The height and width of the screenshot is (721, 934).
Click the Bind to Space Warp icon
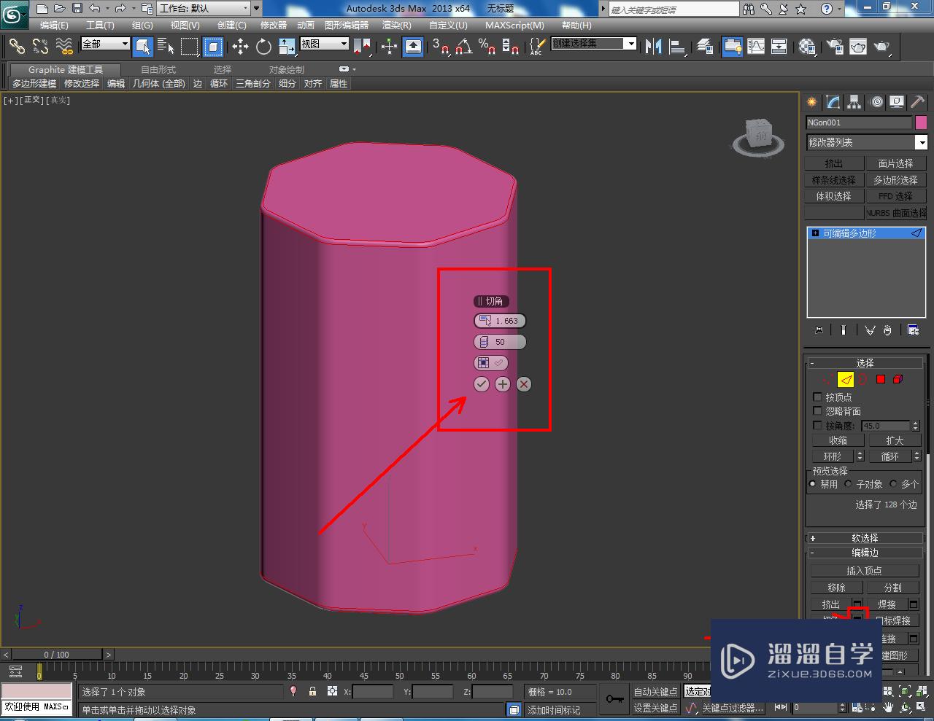coord(64,47)
